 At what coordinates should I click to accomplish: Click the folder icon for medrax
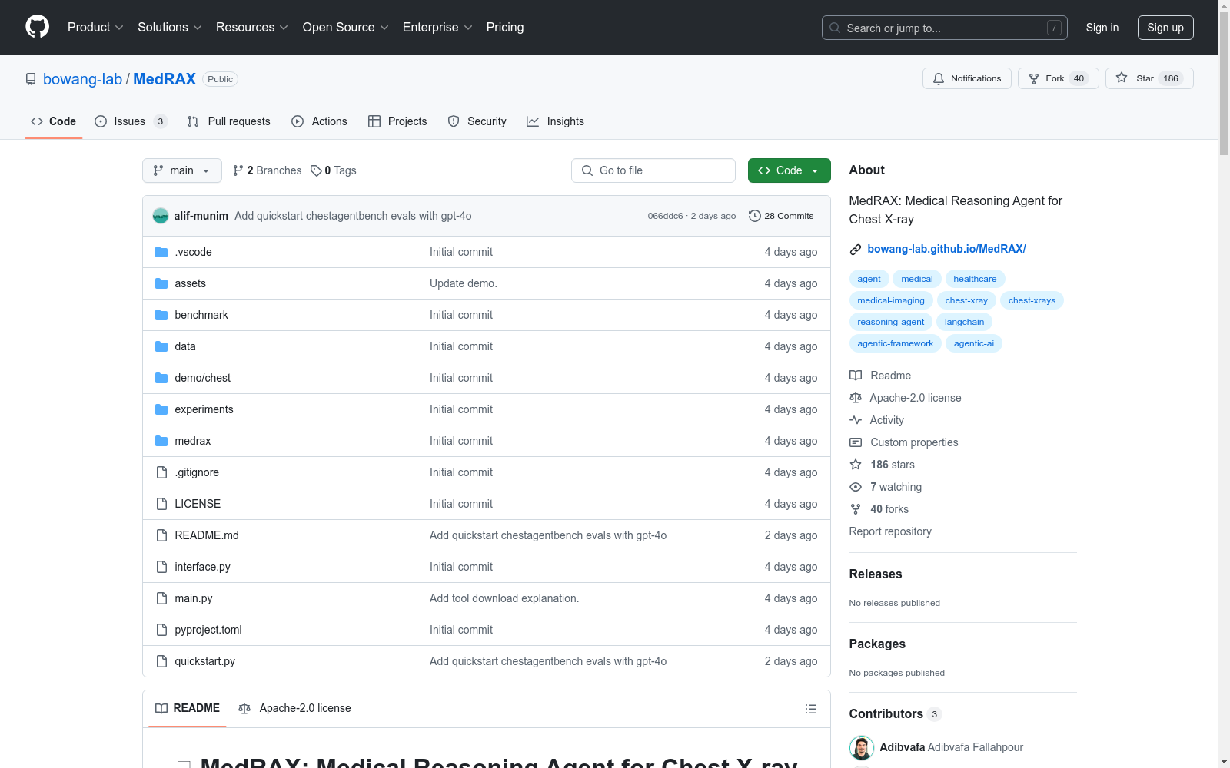(x=161, y=441)
